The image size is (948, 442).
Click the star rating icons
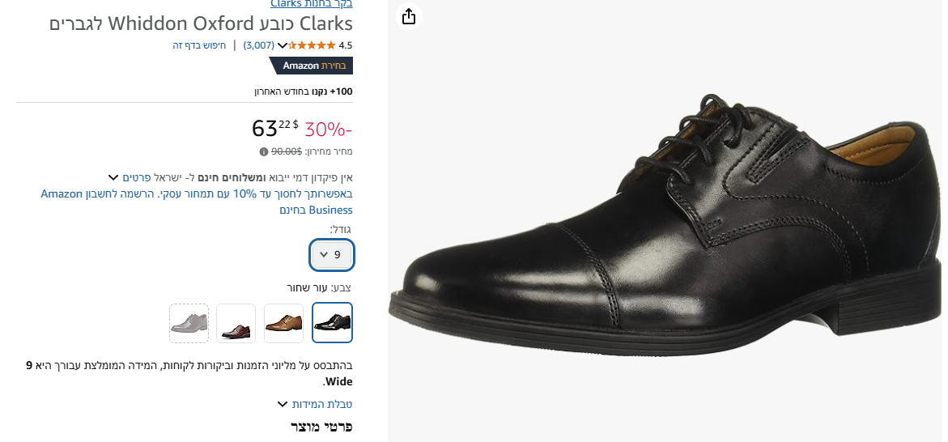click(x=312, y=45)
